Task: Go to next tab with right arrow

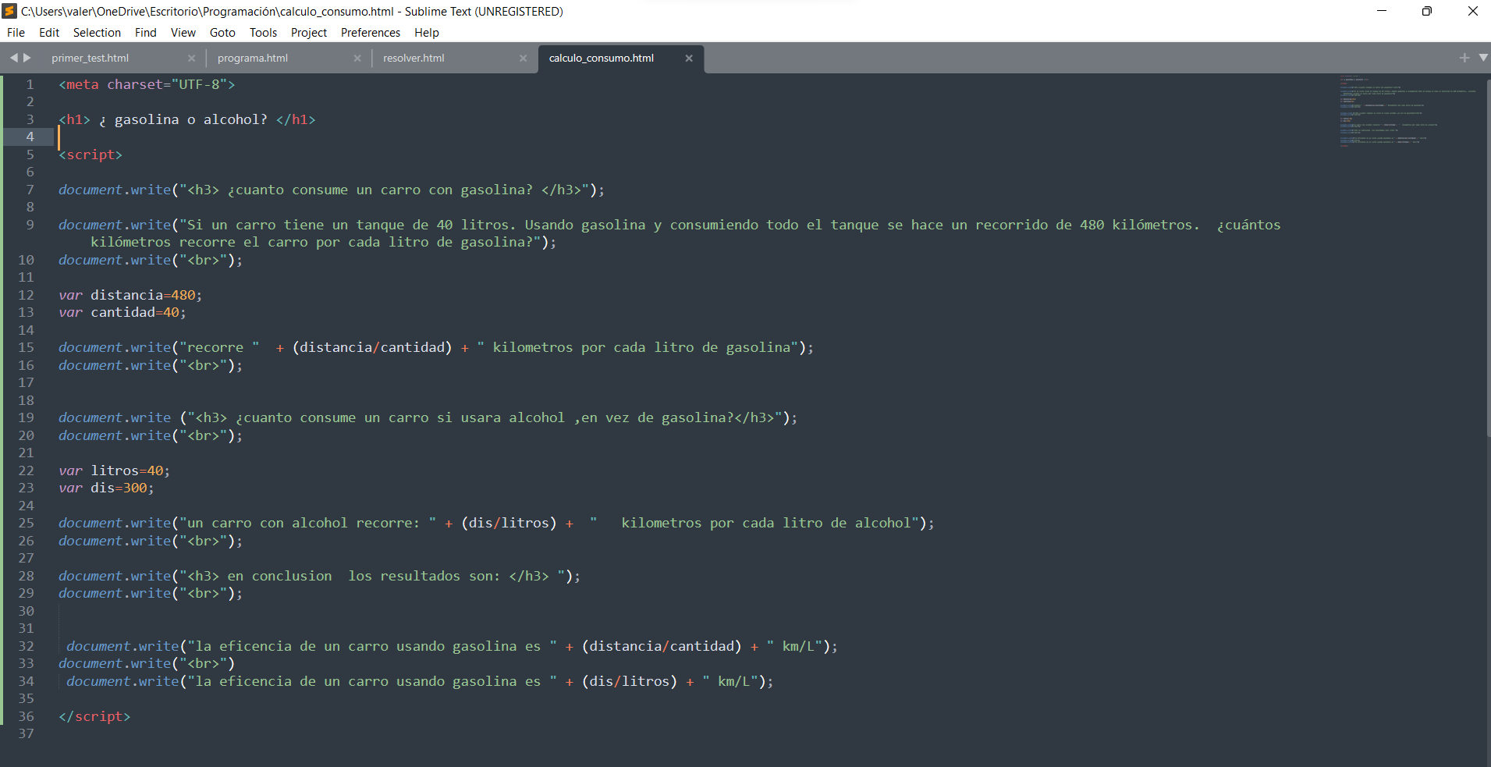Action: click(27, 58)
